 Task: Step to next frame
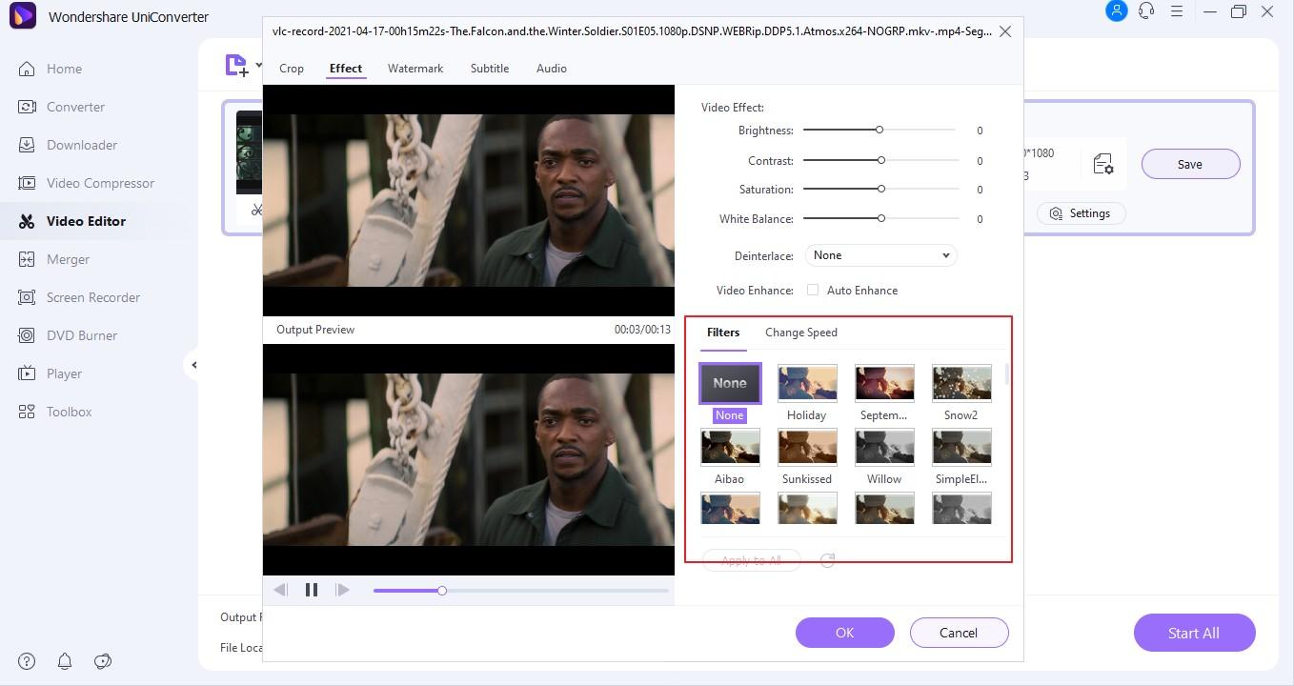(x=342, y=590)
